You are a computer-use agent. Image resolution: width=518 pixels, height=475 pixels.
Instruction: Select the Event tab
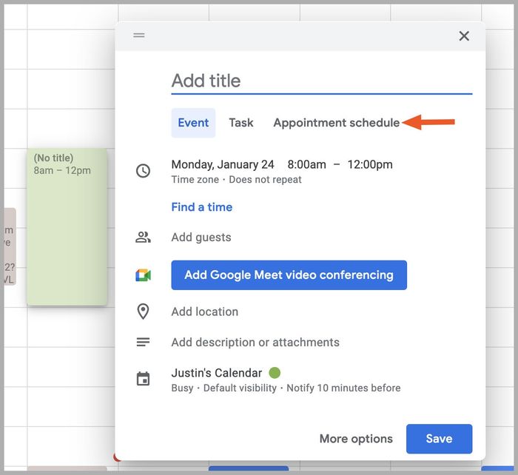coord(193,123)
